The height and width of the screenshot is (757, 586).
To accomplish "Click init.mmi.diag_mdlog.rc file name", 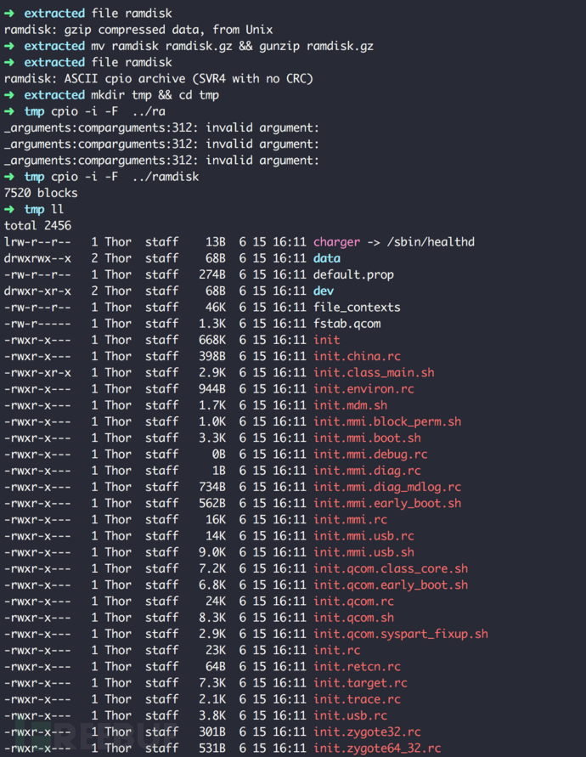I will [387, 487].
